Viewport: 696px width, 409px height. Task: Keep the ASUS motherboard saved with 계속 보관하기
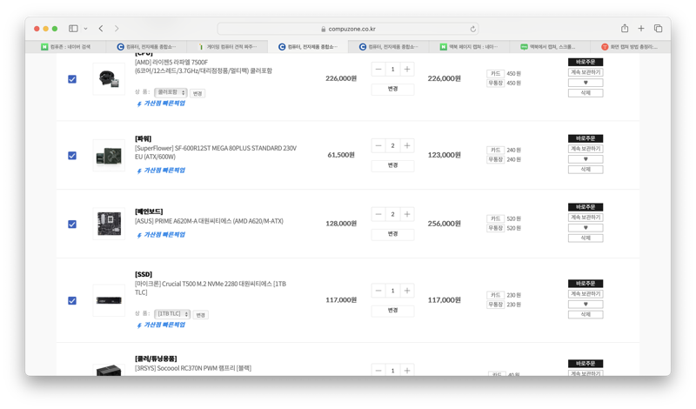pyautogui.click(x=586, y=218)
